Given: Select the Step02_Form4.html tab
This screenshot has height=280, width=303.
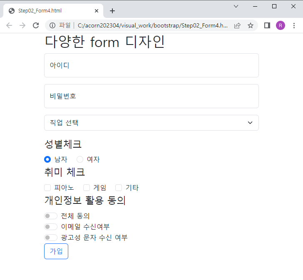Looking at the screenshot, I should [x=53, y=11].
